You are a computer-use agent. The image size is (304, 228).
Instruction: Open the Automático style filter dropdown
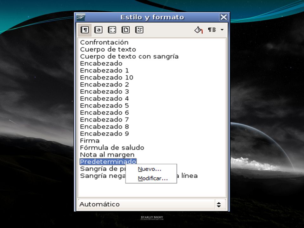click(x=152, y=204)
